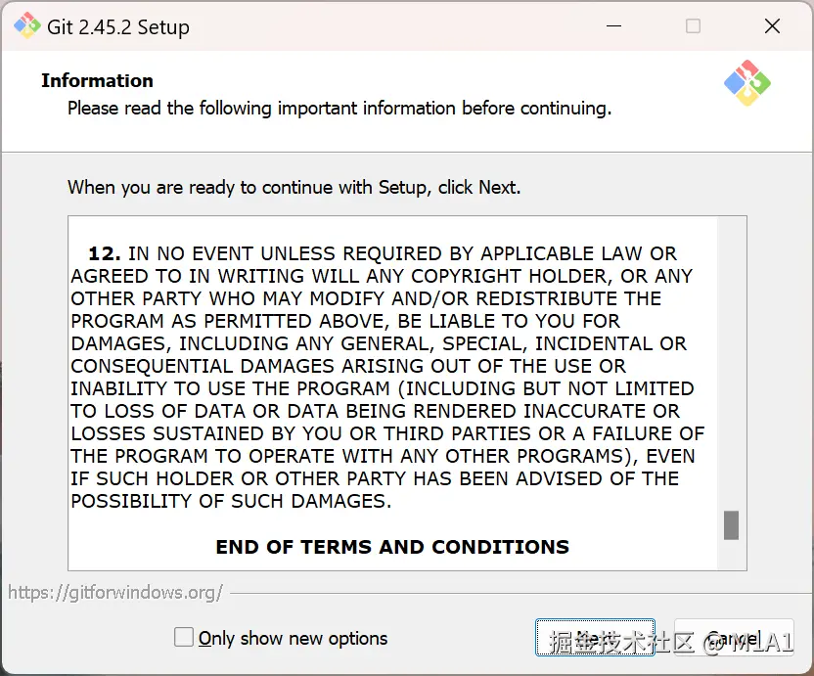Image resolution: width=814 pixels, height=676 pixels.
Task: Click the Git icon in the title bar
Action: tap(26, 26)
